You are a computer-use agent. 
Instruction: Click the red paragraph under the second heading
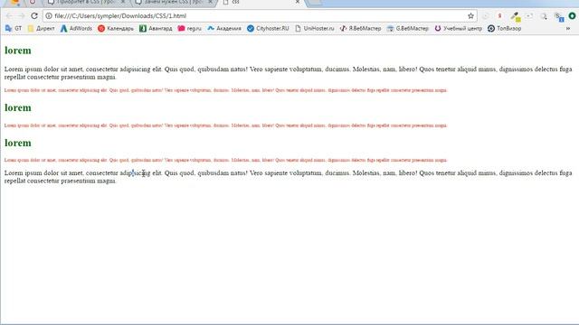pyautogui.click(x=225, y=125)
